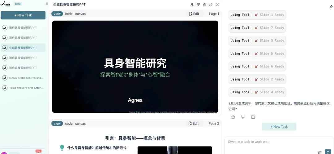This screenshot has width=334, height=154.
Task: Click the Agnes logo
Action: pos(5,4)
